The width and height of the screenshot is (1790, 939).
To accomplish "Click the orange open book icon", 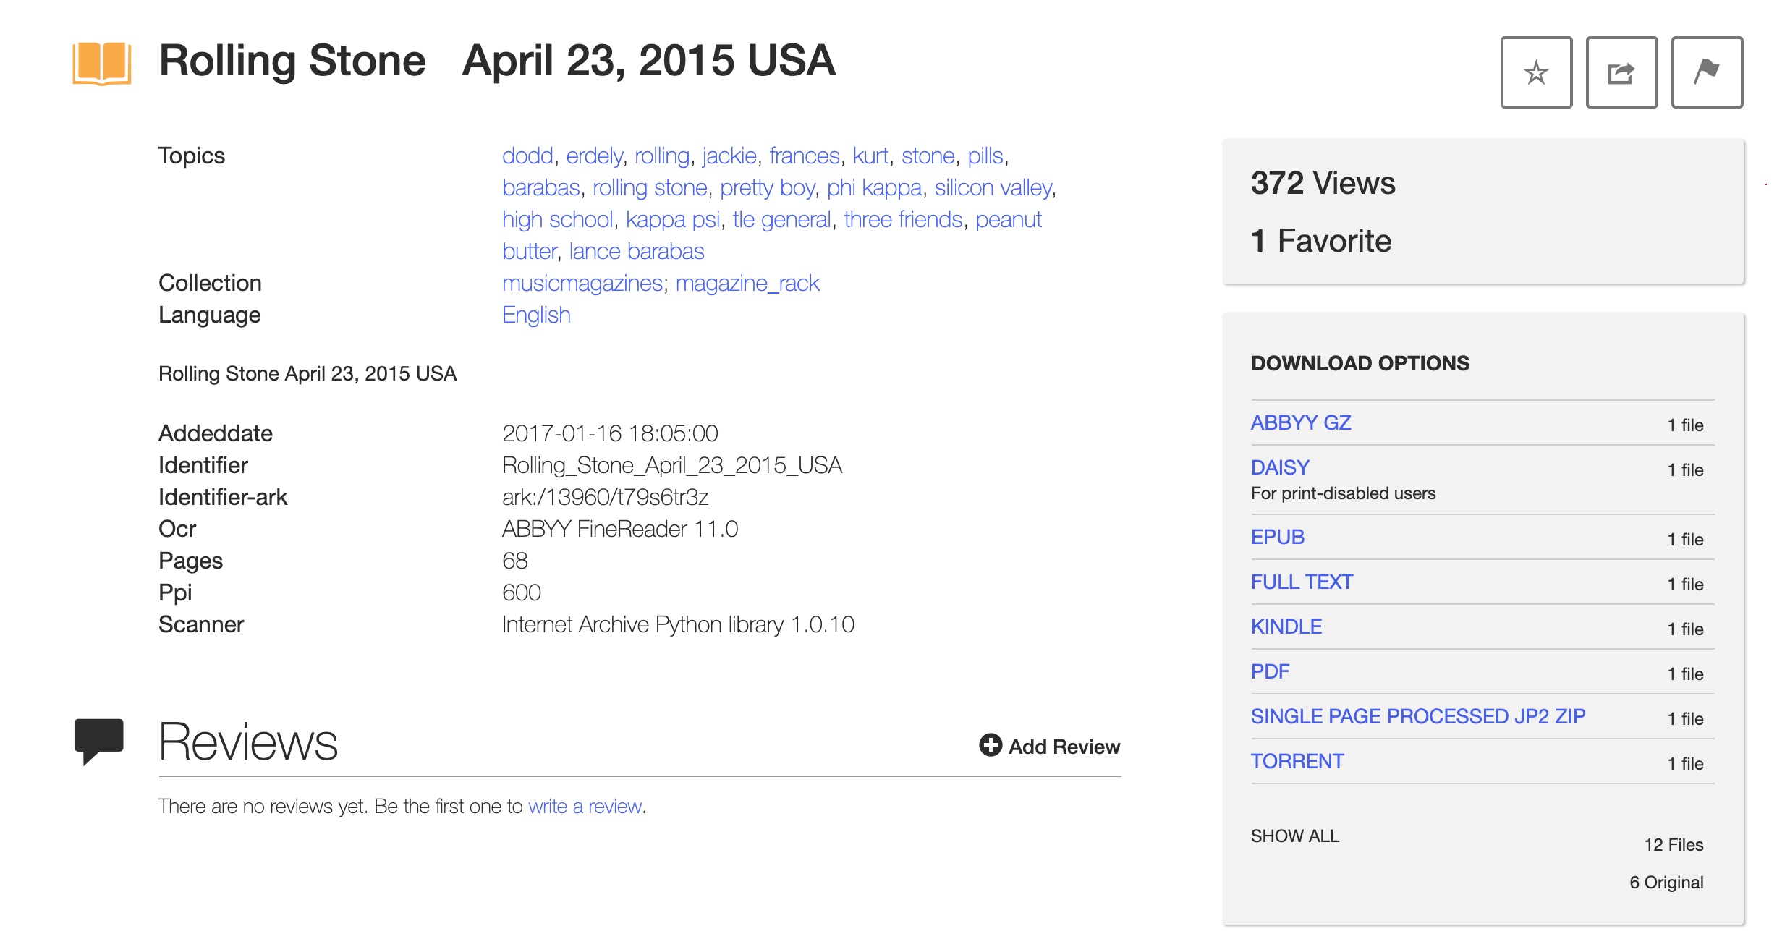I will tap(101, 64).
